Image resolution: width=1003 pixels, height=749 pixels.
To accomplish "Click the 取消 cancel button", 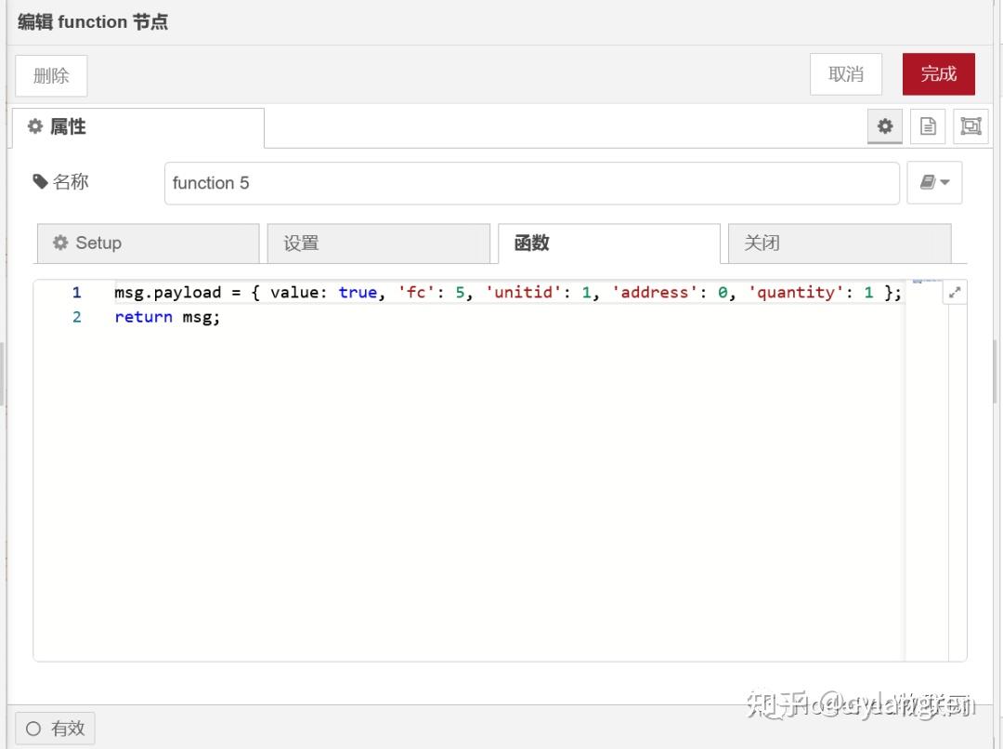I will click(846, 74).
